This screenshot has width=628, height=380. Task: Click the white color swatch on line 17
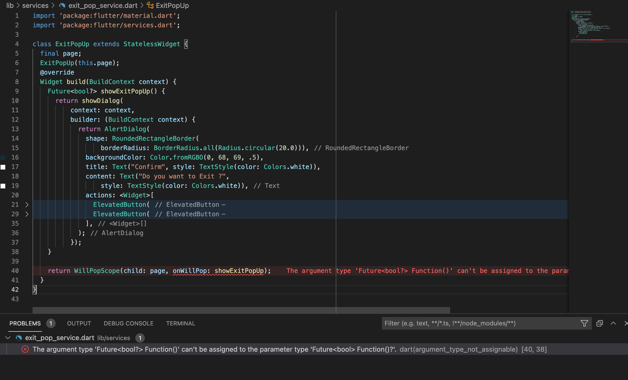point(3,167)
